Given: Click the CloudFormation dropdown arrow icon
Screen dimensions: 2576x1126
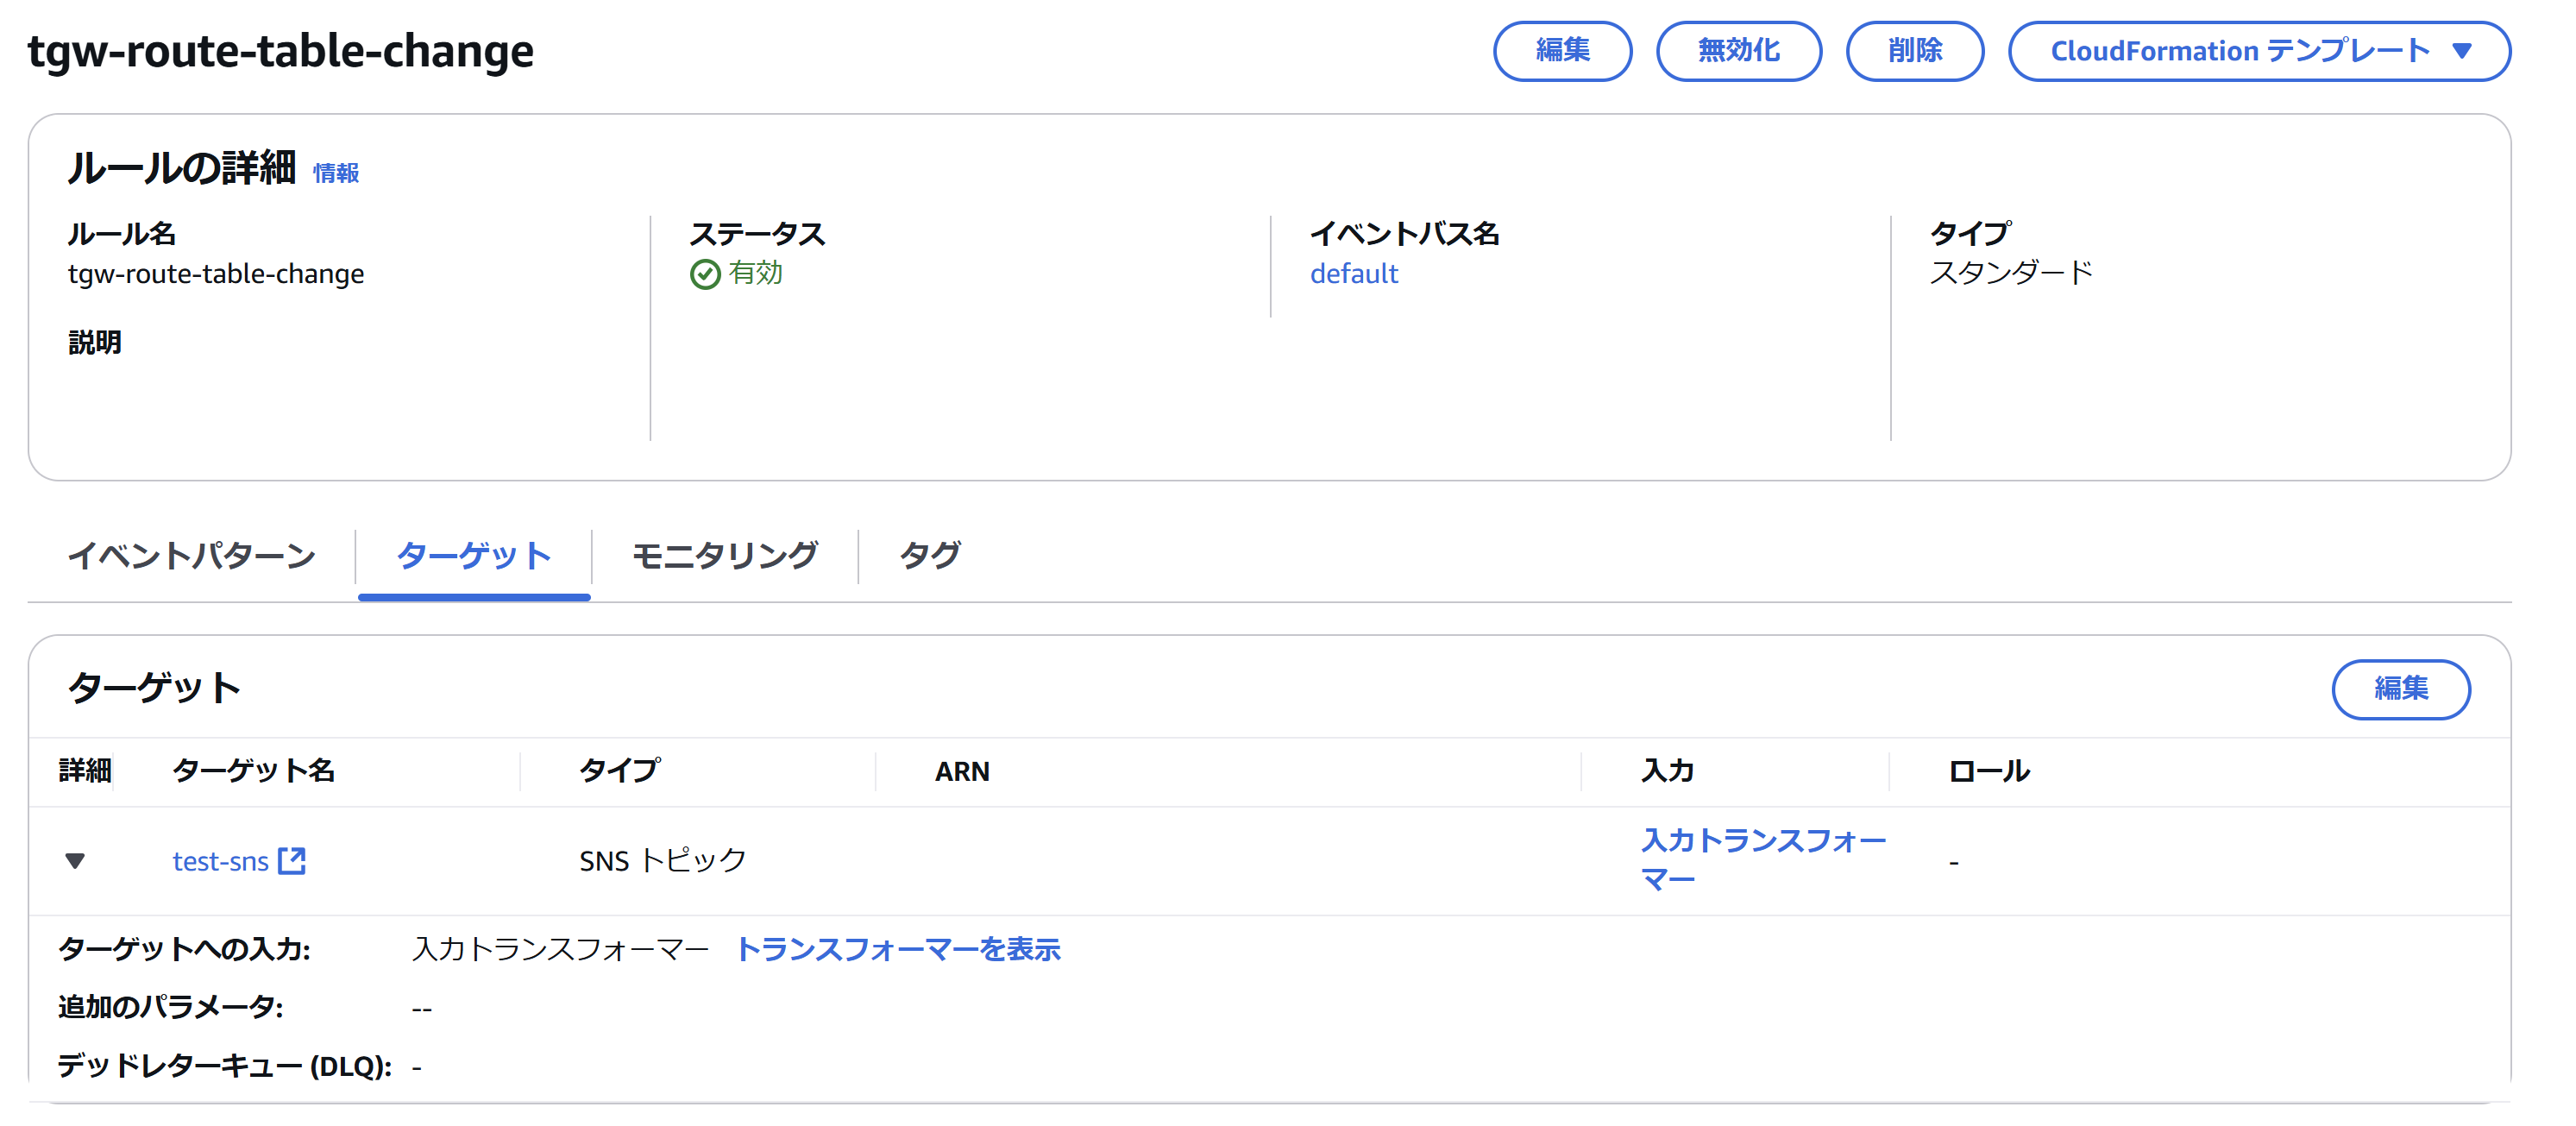Looking at the screenshot, I should pyautogui.click(x=2462, y=51).
